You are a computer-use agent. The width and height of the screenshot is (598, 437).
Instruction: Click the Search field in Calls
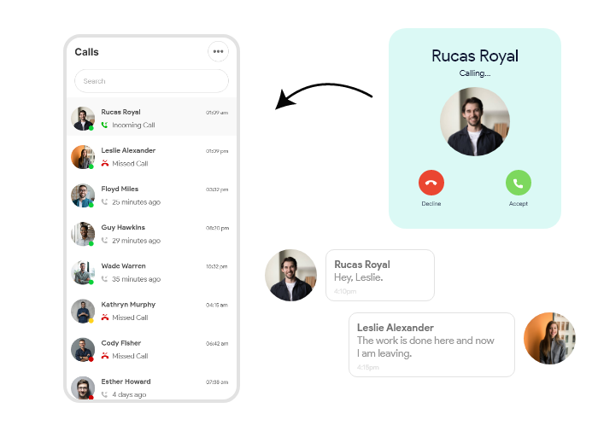[151, 81]
